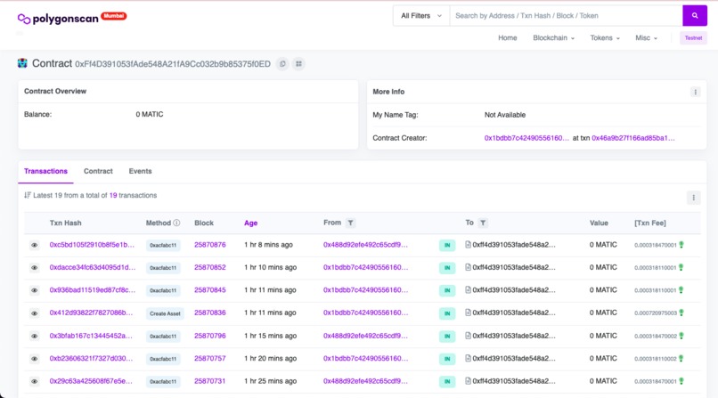Viewport: 718px width, 398px height.
Task: Click IN badge in block 25870876 row
Action: 447,245
